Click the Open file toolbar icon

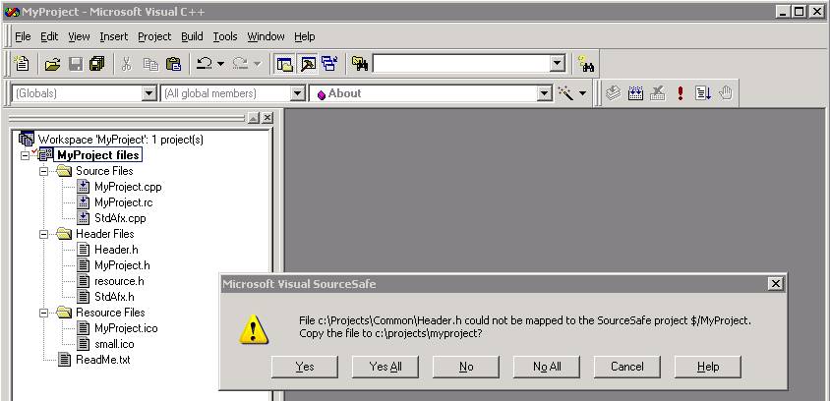(x=52, y=64)
